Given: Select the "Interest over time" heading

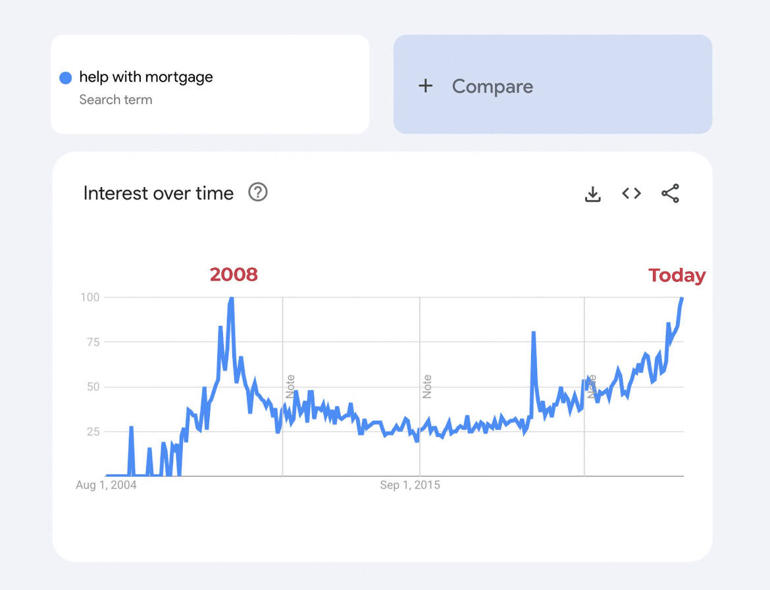Looking at the screenshot, I should click(159, 194).
